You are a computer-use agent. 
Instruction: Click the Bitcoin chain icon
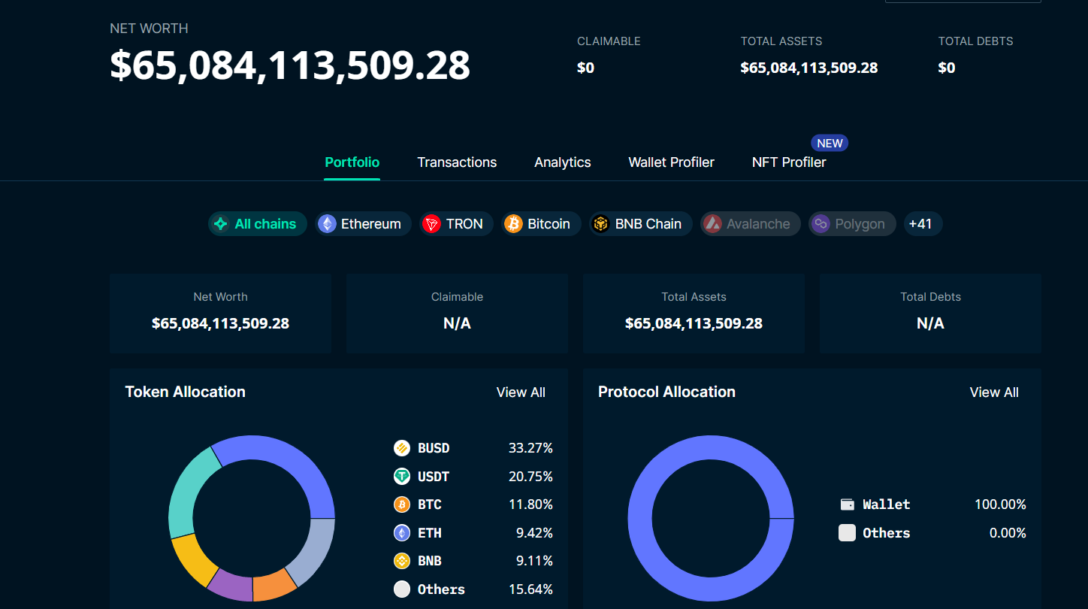513,224
